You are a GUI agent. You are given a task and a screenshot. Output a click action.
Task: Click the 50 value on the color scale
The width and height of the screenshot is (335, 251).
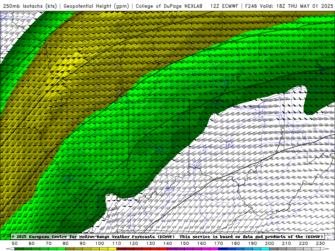[15, 243]
